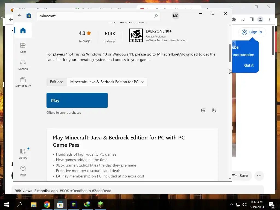Go back in Microsoft Store
Screen dimensions: 280x210
pyautogui.click(x=20, y=16)
